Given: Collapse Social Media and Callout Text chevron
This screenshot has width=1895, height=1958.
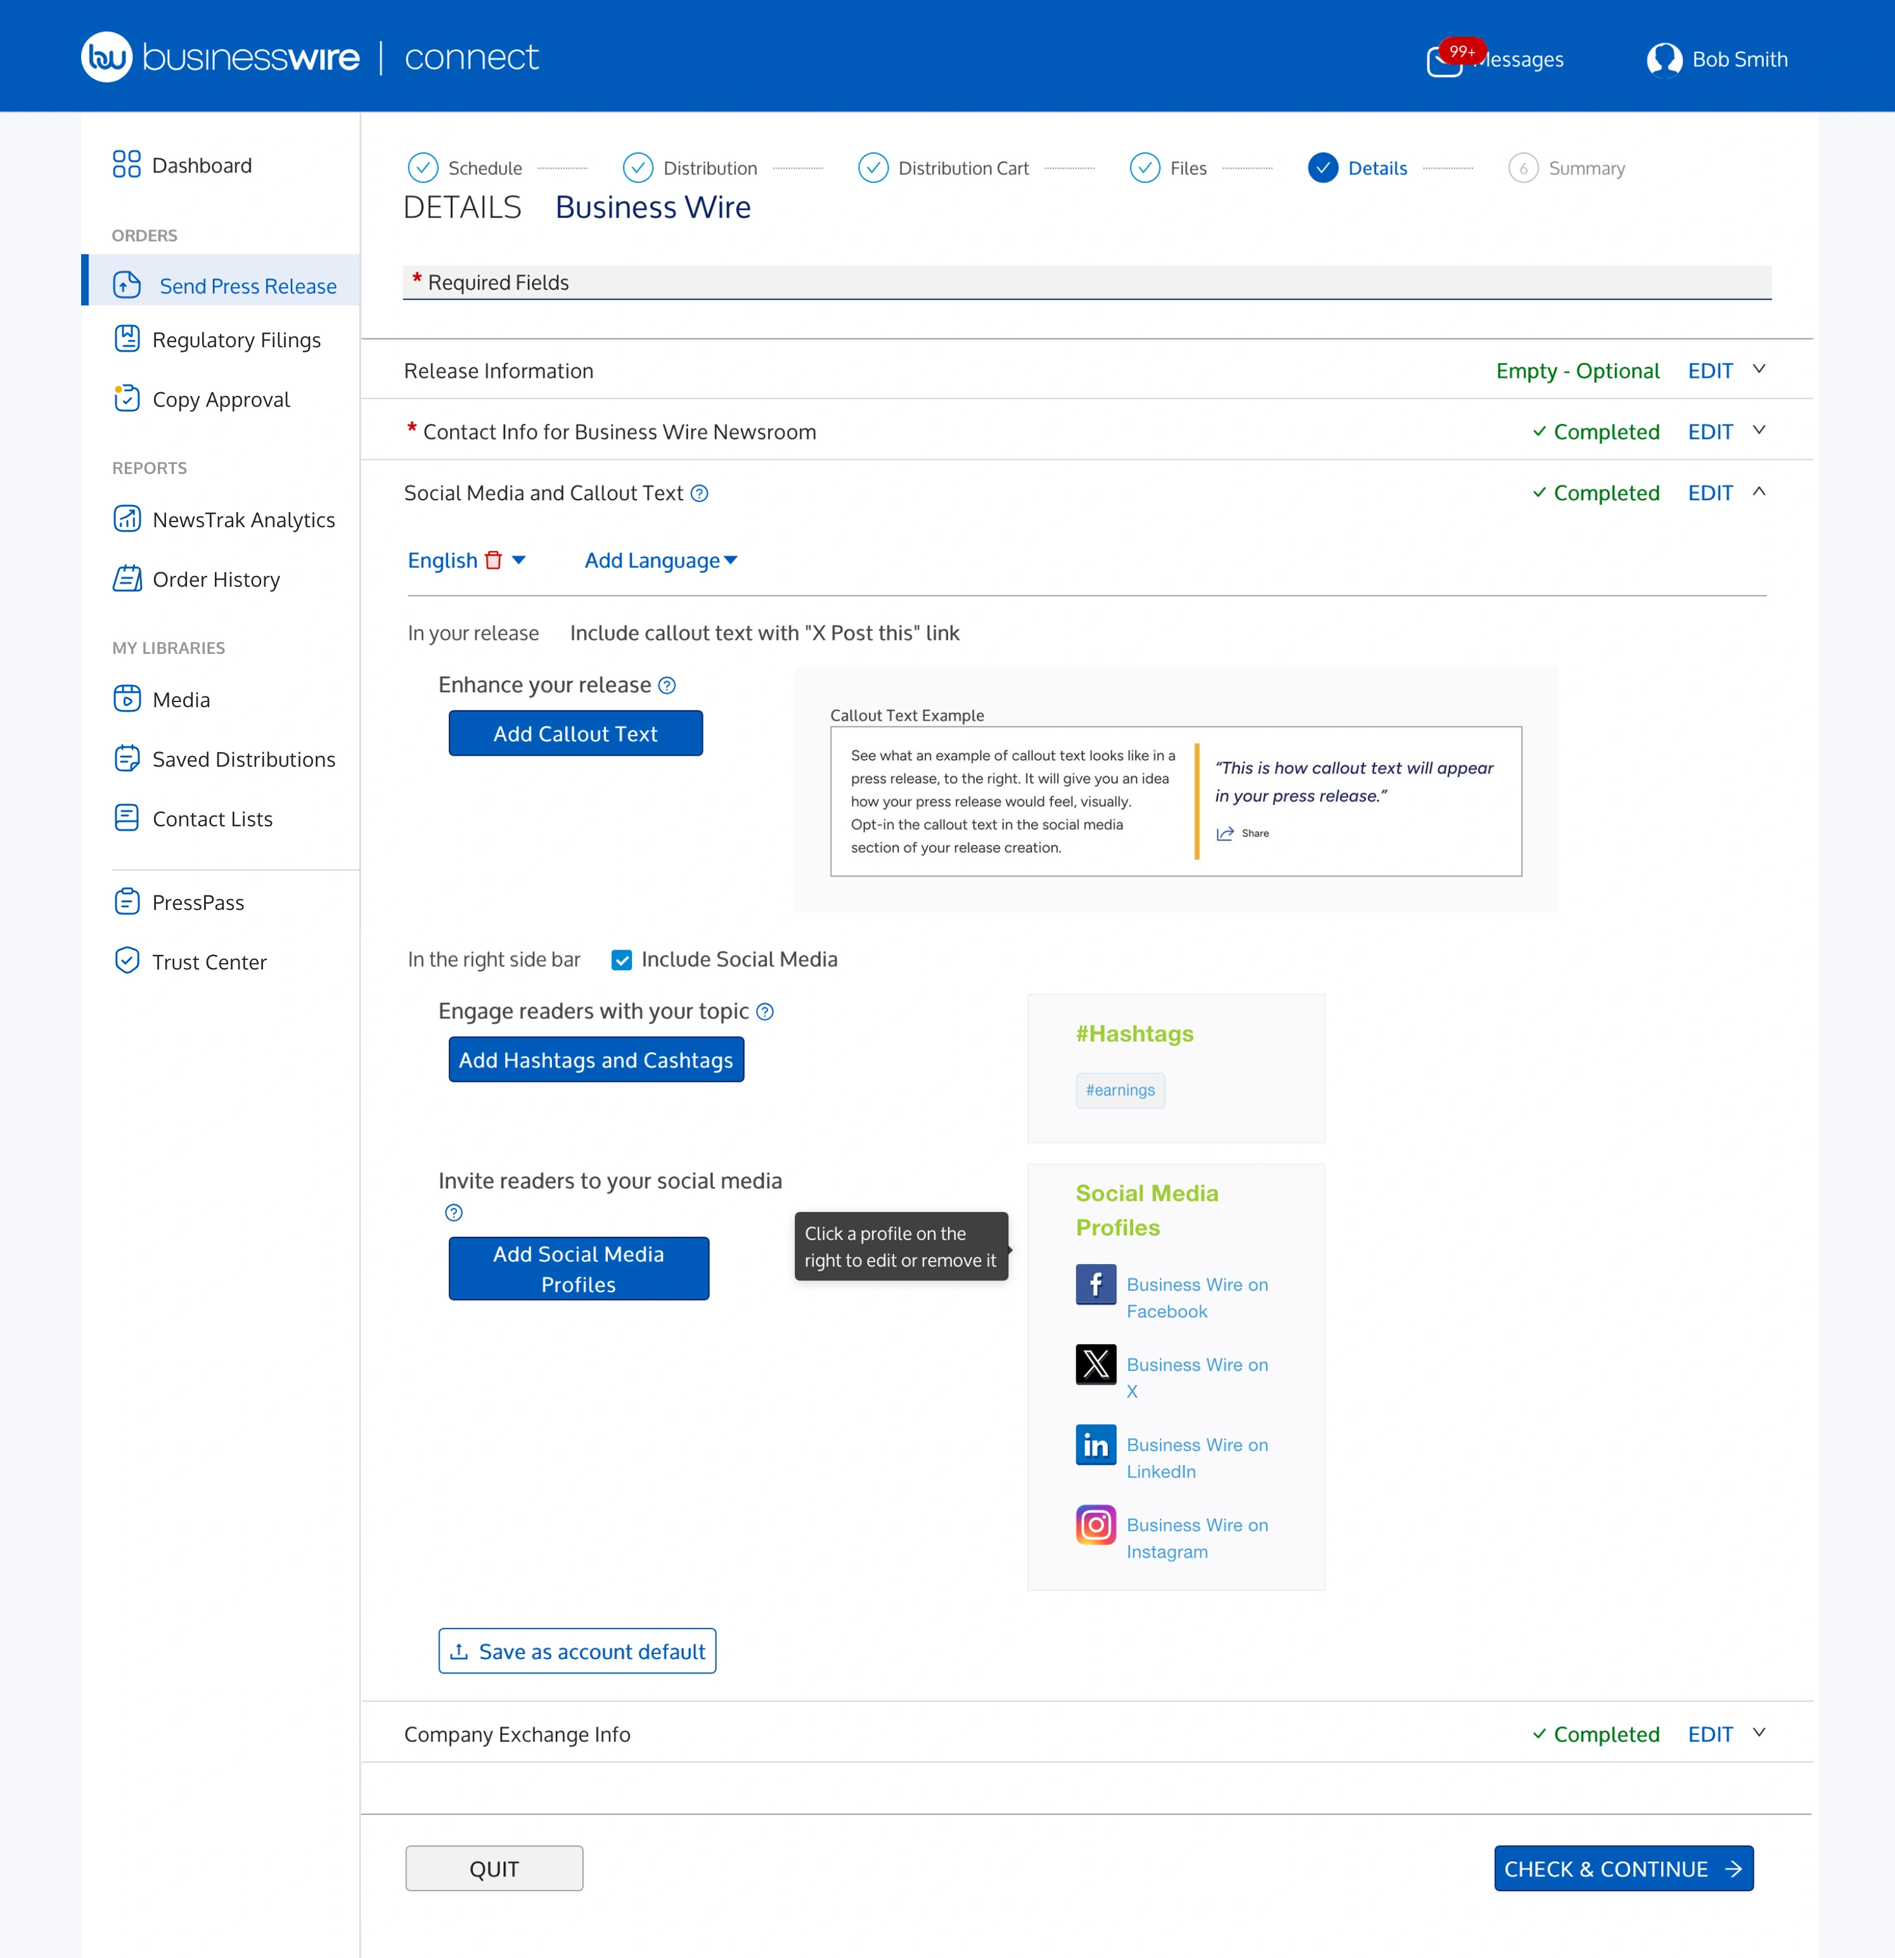Looking at the screenshot, I should 1759,492.
